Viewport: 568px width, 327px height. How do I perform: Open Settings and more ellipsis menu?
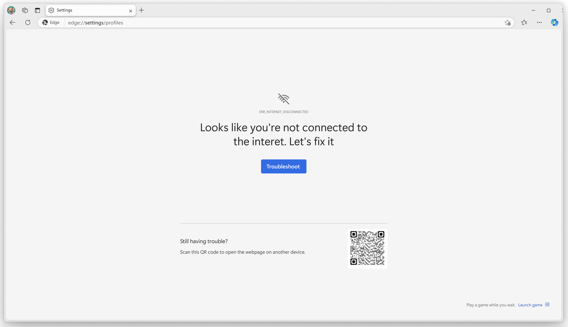539,23
